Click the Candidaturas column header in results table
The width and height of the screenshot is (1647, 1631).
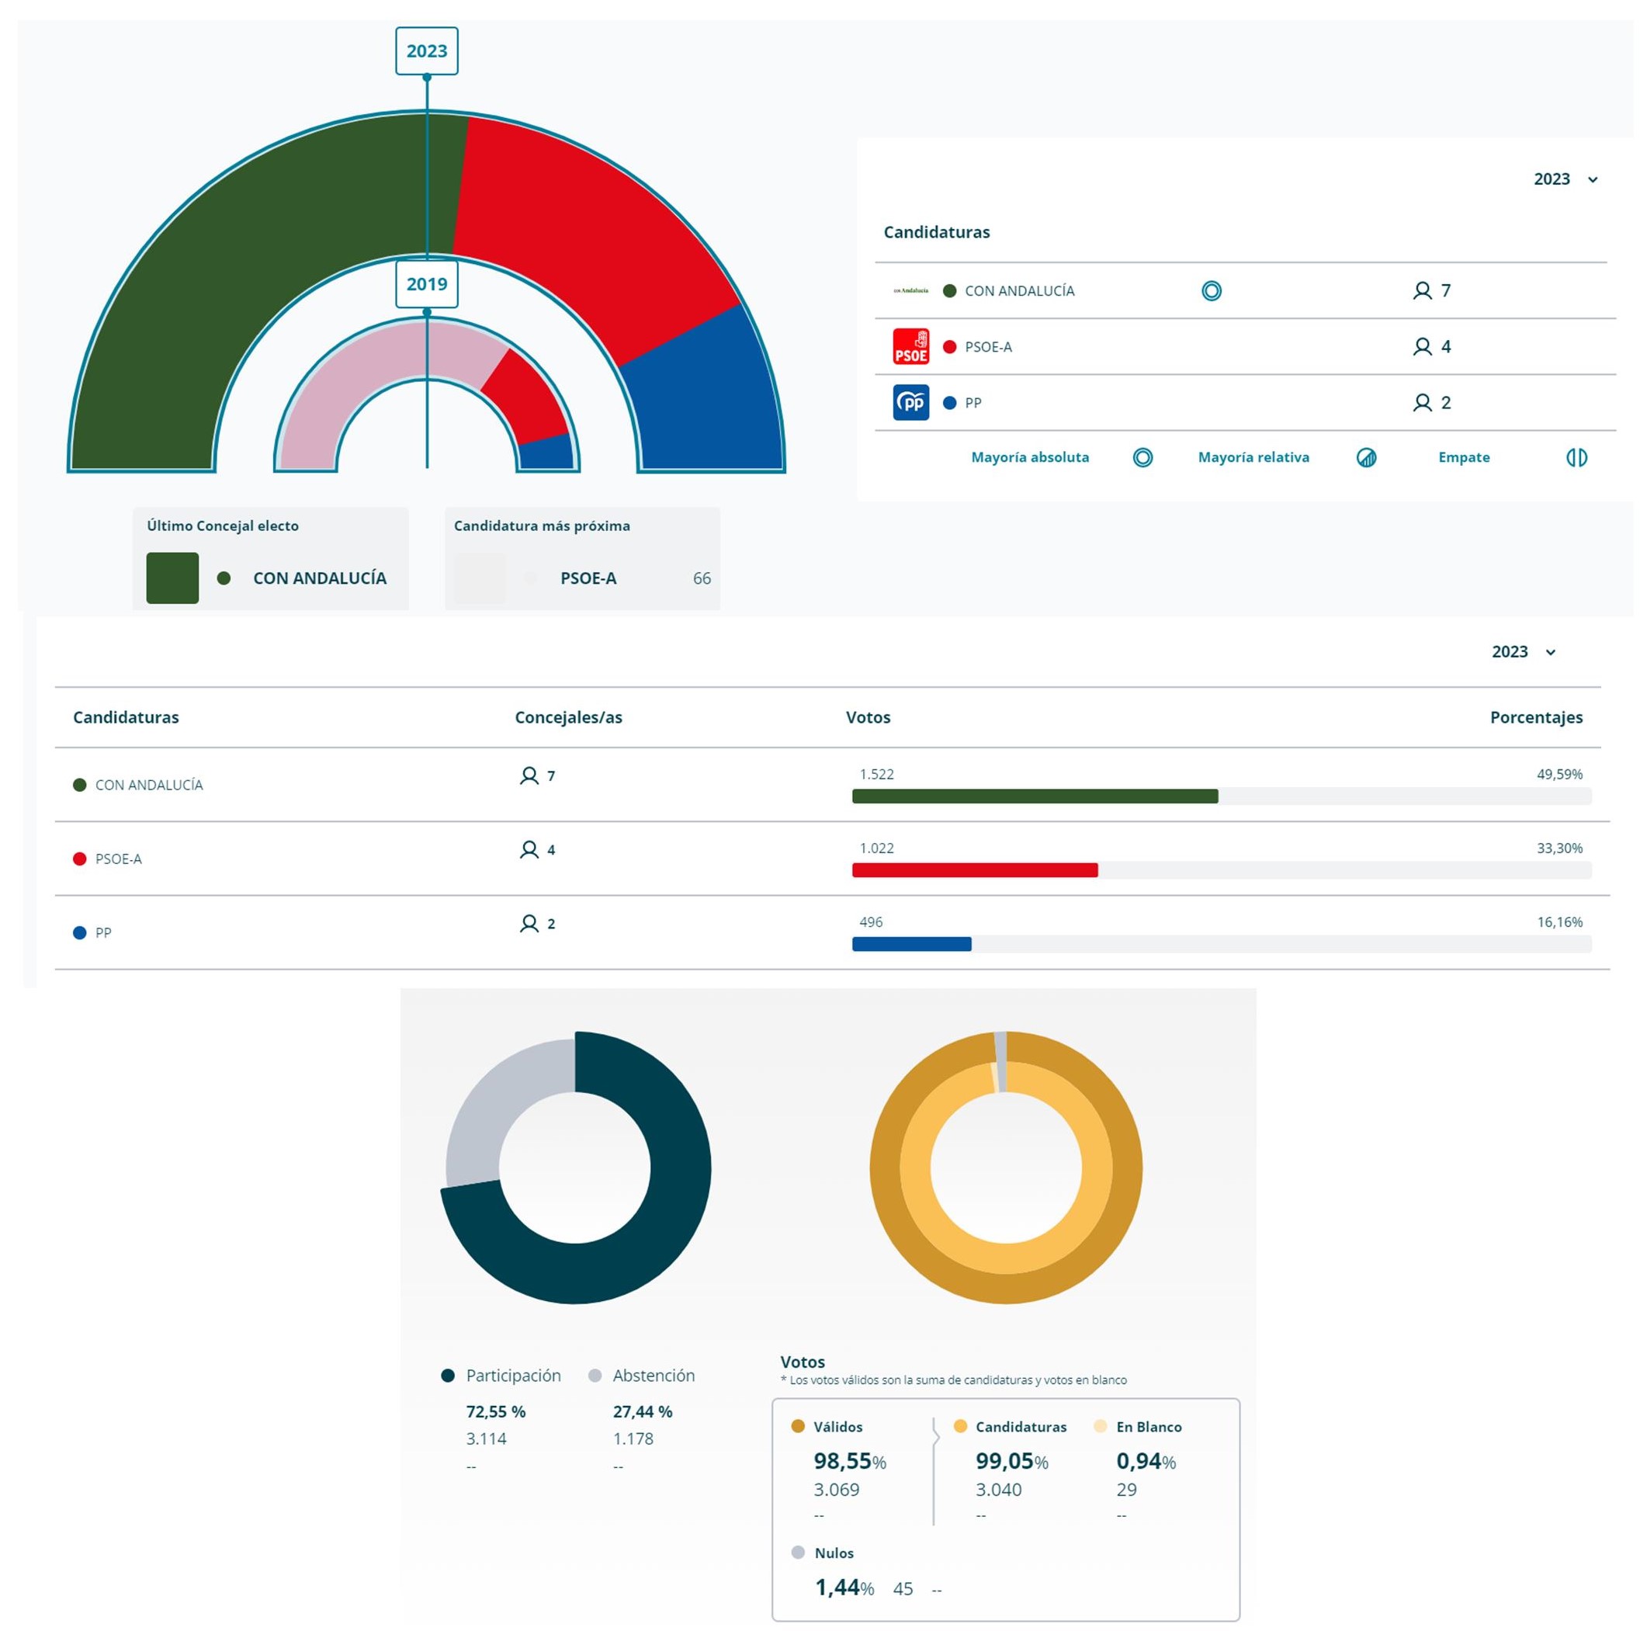(x=125, y=717)
